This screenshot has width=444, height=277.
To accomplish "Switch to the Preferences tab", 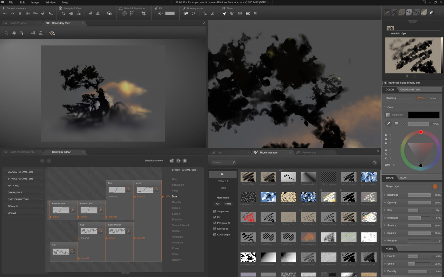I will pyautogui.click(x=309, y=153).
